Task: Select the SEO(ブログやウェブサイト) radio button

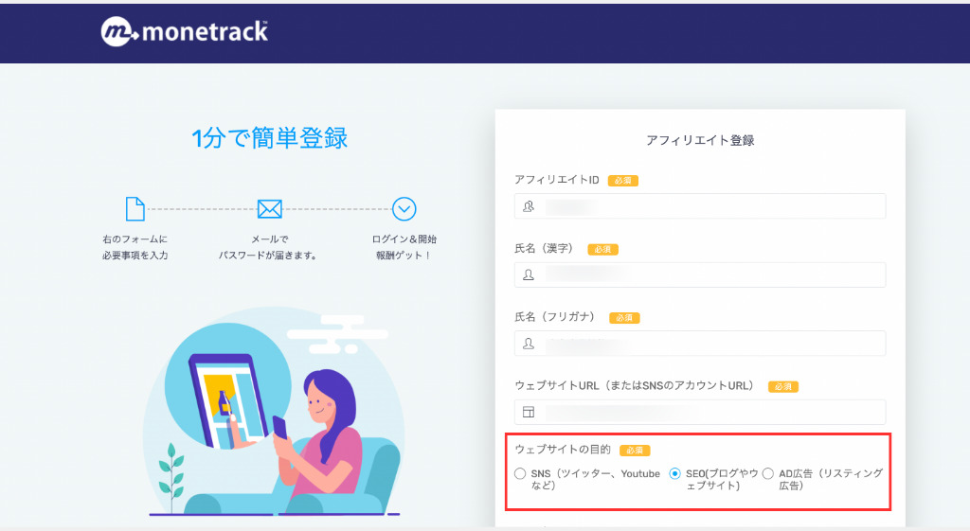Action: 674,473
